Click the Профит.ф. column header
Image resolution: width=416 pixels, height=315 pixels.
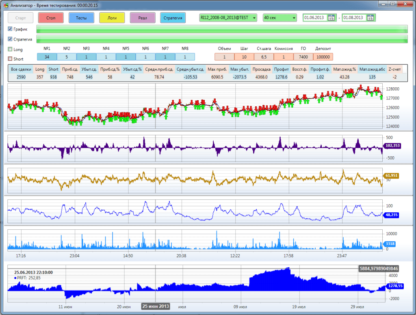(x=320, y=69)
